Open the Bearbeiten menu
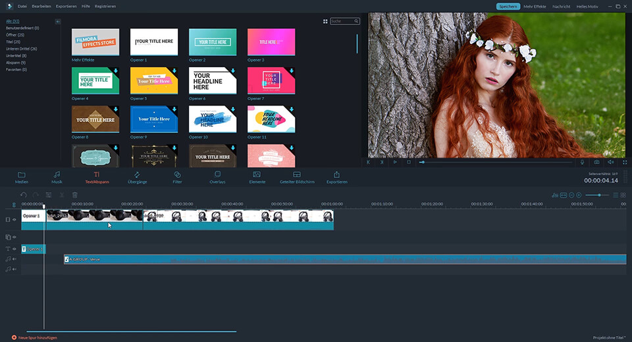Viewport: 632px width, 342px height. point(41,6)
